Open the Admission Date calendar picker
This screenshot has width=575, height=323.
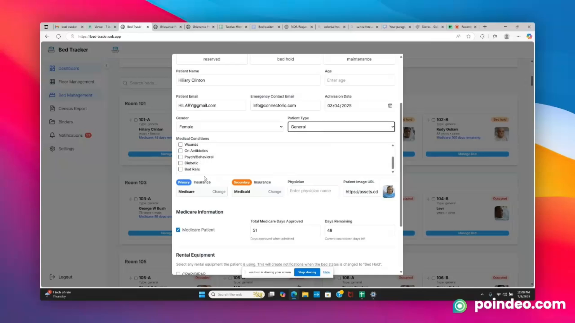390,106
